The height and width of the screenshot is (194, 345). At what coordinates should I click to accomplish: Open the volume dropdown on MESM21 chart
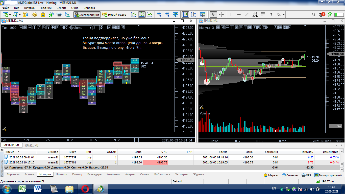[x=82, y=28]
